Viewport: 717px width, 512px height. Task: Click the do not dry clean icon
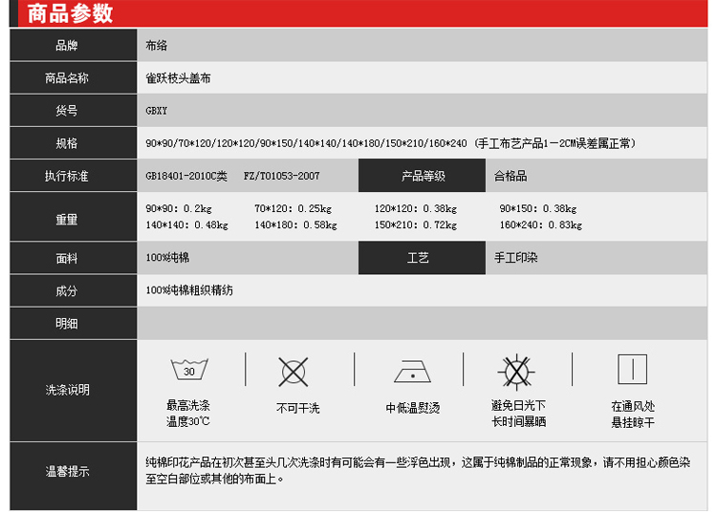pos(293,372)
